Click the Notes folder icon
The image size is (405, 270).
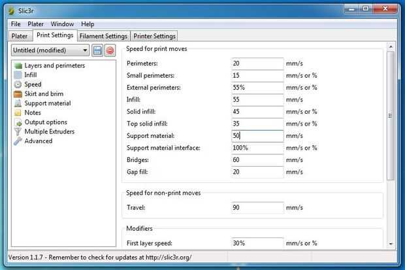[18, 112]
